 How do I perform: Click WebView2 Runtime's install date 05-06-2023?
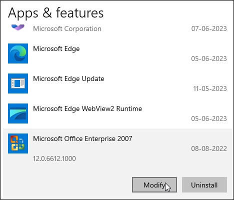209,118
